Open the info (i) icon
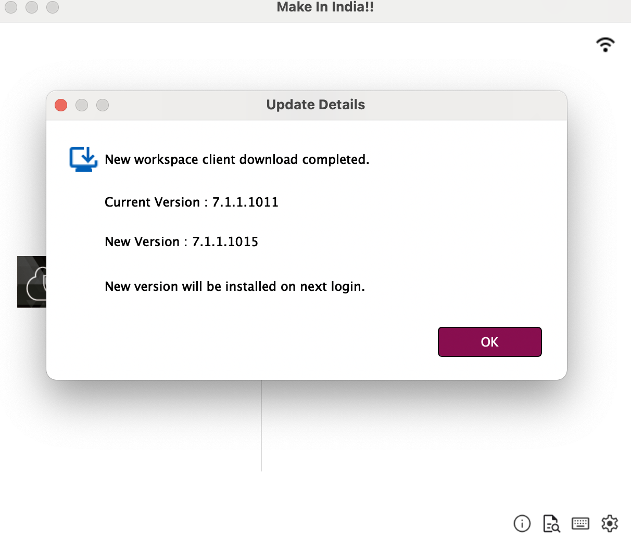The image size is (631, 537). pos(522,523)
